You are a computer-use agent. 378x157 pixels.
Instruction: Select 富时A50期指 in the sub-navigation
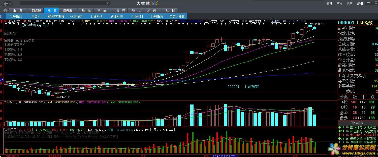pos(56,16)
